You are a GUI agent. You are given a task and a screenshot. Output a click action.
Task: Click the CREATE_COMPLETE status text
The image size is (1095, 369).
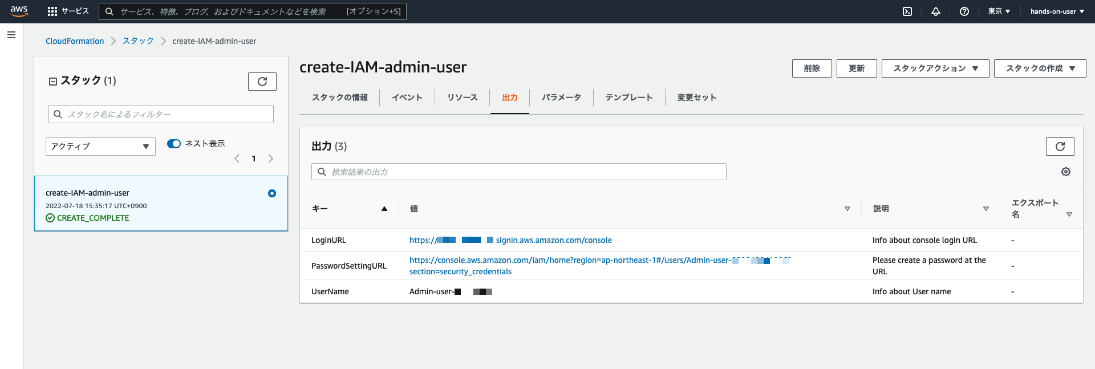(x=93, y=218)
